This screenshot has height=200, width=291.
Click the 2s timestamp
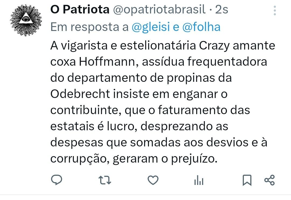(x=221, y=9)
